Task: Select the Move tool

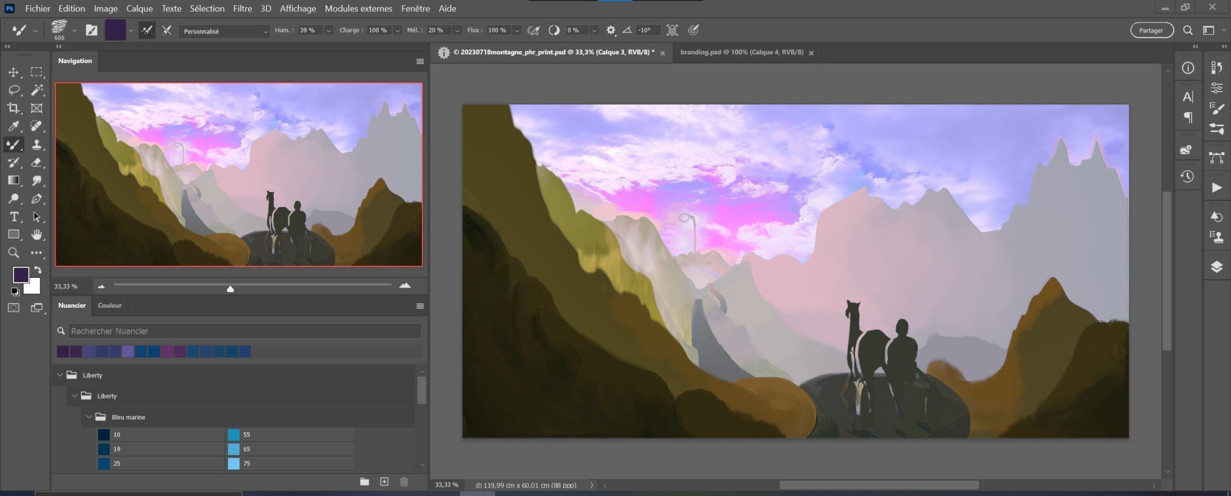Action: (x=13, y=72)
